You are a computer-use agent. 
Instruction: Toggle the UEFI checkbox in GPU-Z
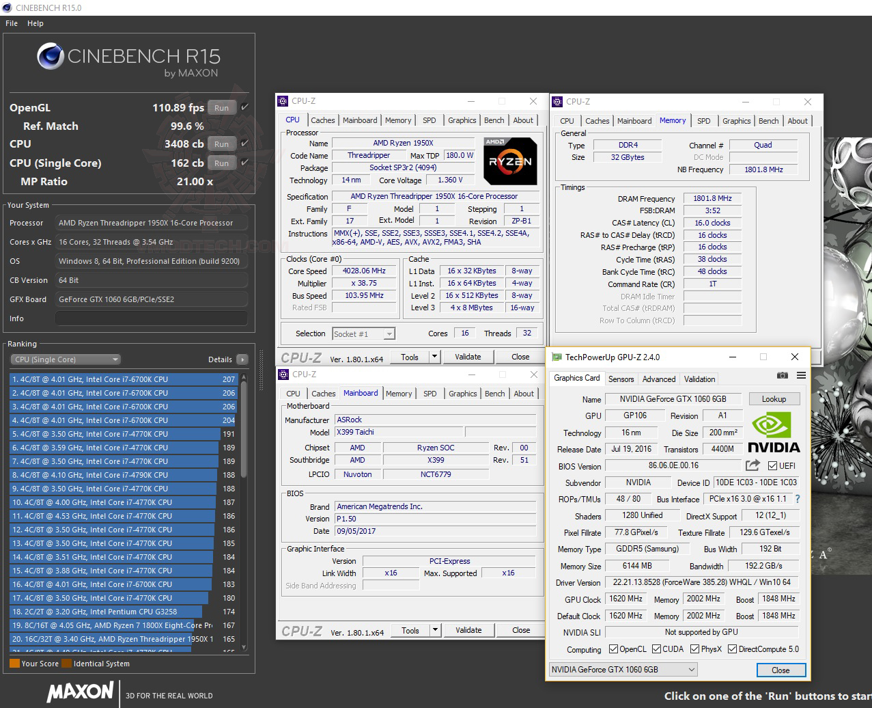[772, 465]
